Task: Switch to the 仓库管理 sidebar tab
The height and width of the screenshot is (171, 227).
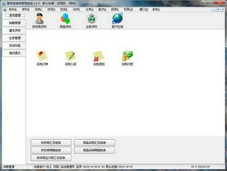Action: tap(14, 38)
